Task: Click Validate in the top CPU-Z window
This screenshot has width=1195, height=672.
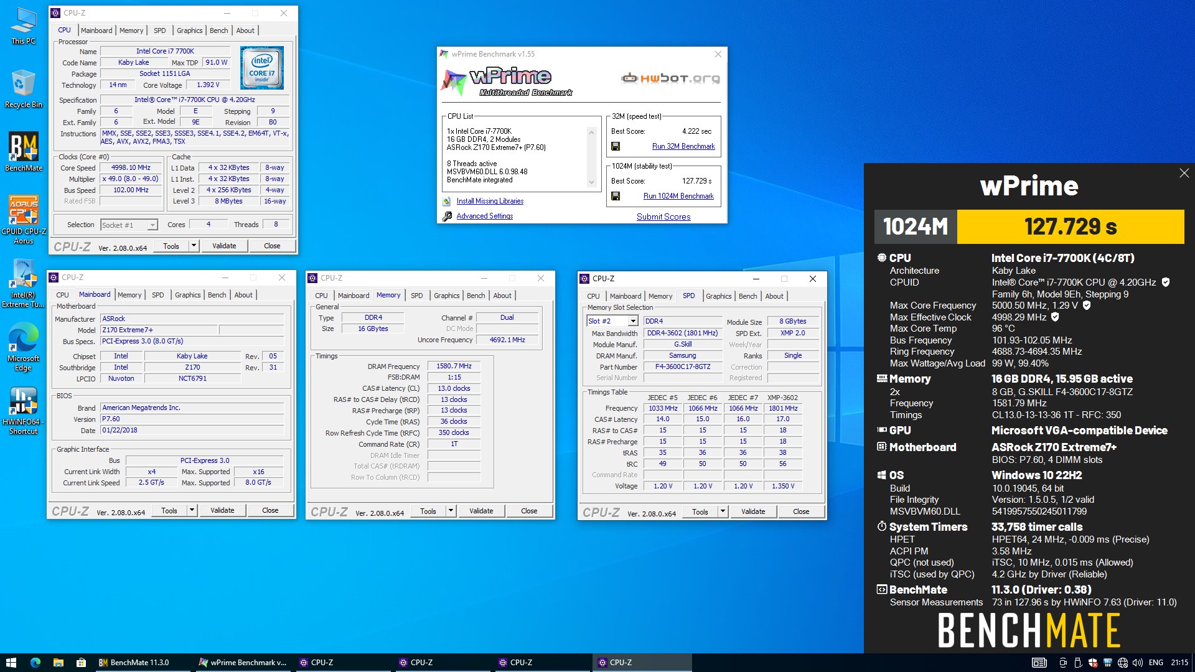Action: [224, 246]
